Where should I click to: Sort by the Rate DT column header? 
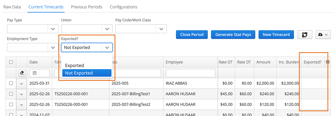pos(244,62)
